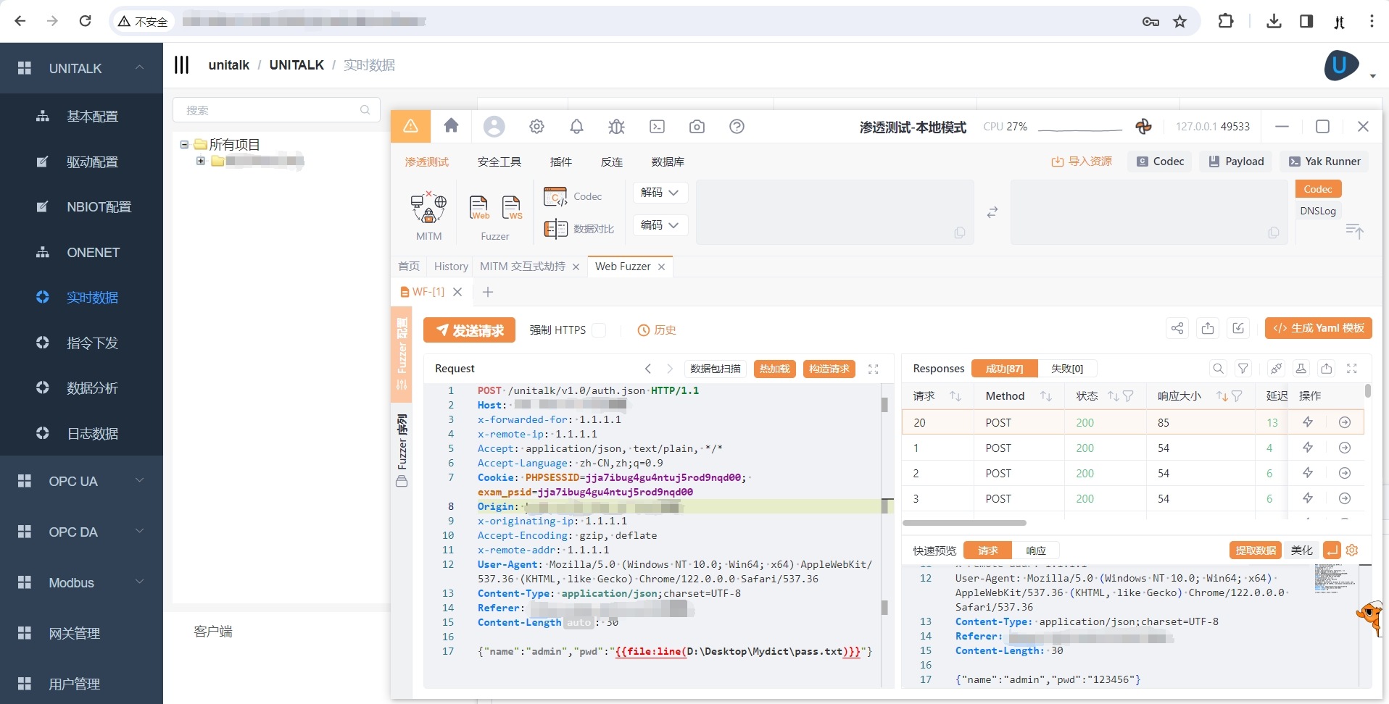1389x704 pixels.
Task: Switch to the History tab
Action: click(451, 267)
